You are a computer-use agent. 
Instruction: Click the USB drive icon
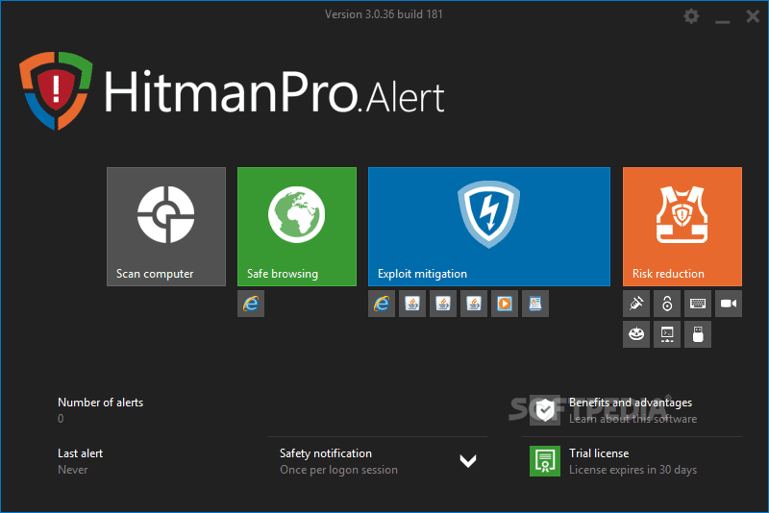(698, 334)
